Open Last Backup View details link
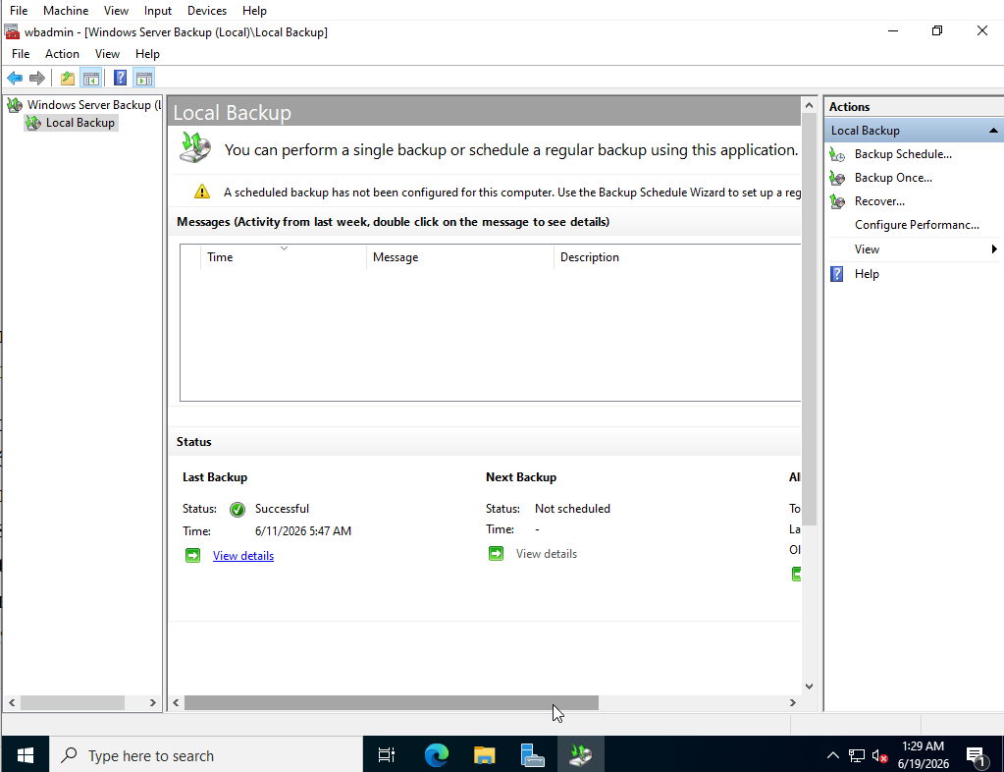Screen dimensions: 1004x772 (x=243, y=556)
